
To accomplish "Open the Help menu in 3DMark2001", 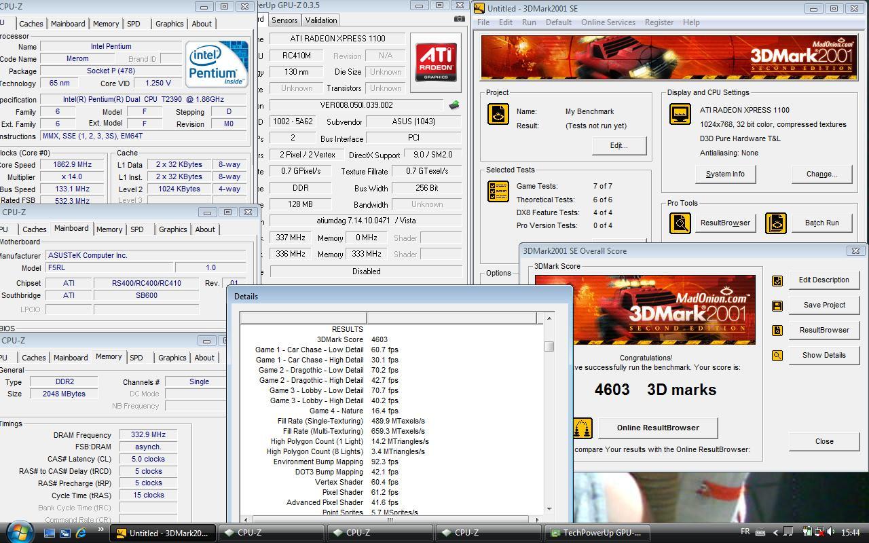I will click(691, 22).
